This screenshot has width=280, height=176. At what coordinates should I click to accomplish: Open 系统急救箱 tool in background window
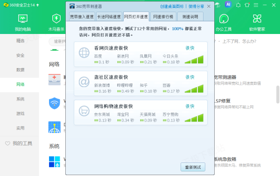click(225, 159)
